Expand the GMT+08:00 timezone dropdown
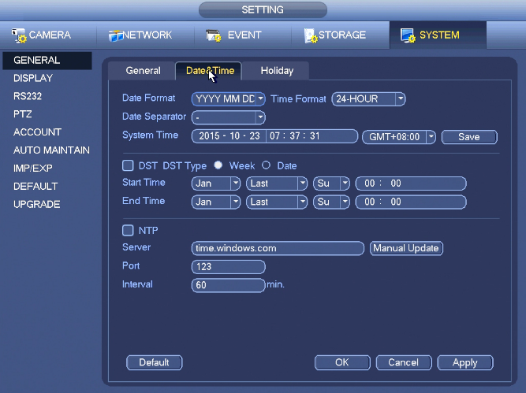Image resolution: width=526 pixels, height=393 pixels. (x=399, y=137)
